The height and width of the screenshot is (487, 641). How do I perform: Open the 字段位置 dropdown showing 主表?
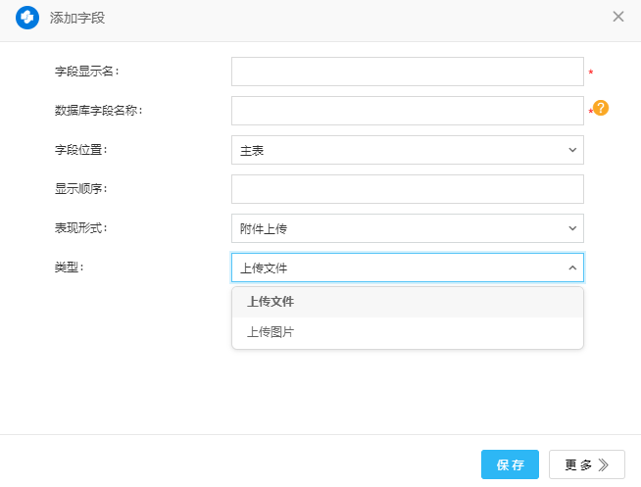397,150
